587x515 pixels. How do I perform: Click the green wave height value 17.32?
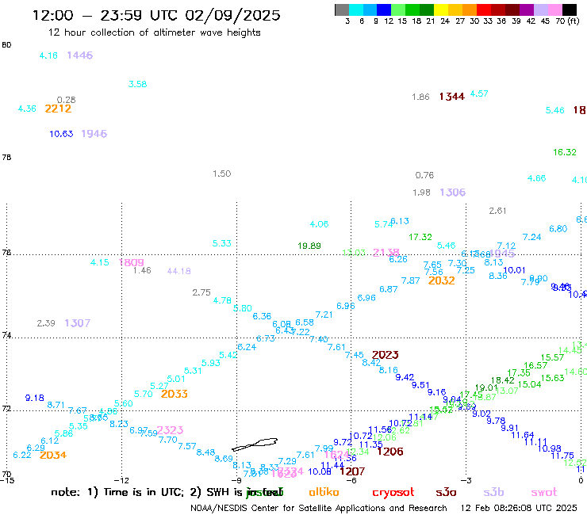[420, 237]
